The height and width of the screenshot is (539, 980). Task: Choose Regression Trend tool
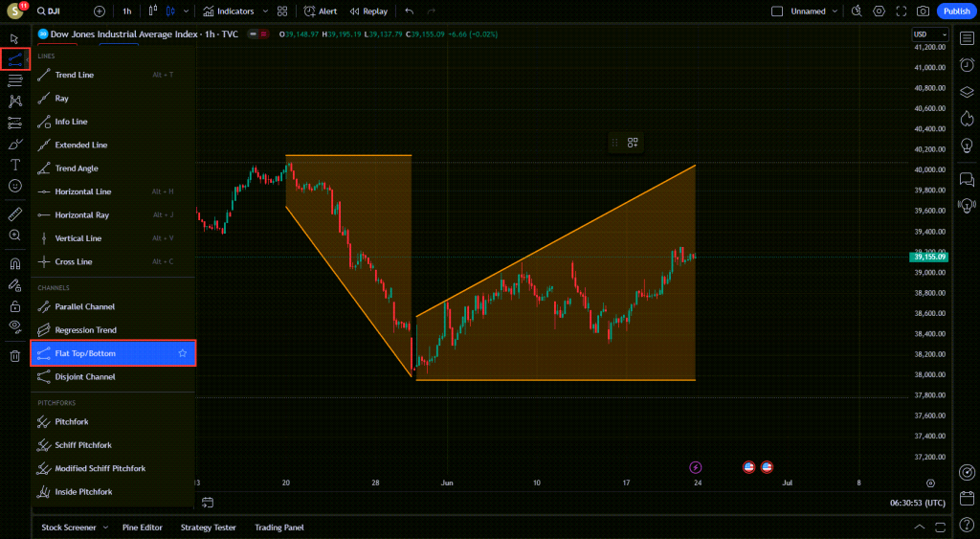click(113, 330)
